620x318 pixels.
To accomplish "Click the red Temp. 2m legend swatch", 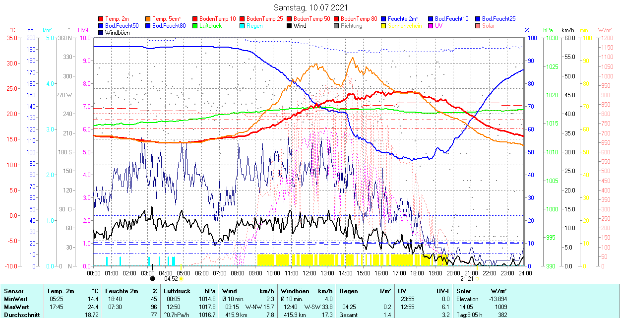I will pos(101,19).
